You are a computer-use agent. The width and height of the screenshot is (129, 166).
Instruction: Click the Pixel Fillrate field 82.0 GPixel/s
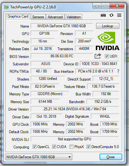point(45,86)
